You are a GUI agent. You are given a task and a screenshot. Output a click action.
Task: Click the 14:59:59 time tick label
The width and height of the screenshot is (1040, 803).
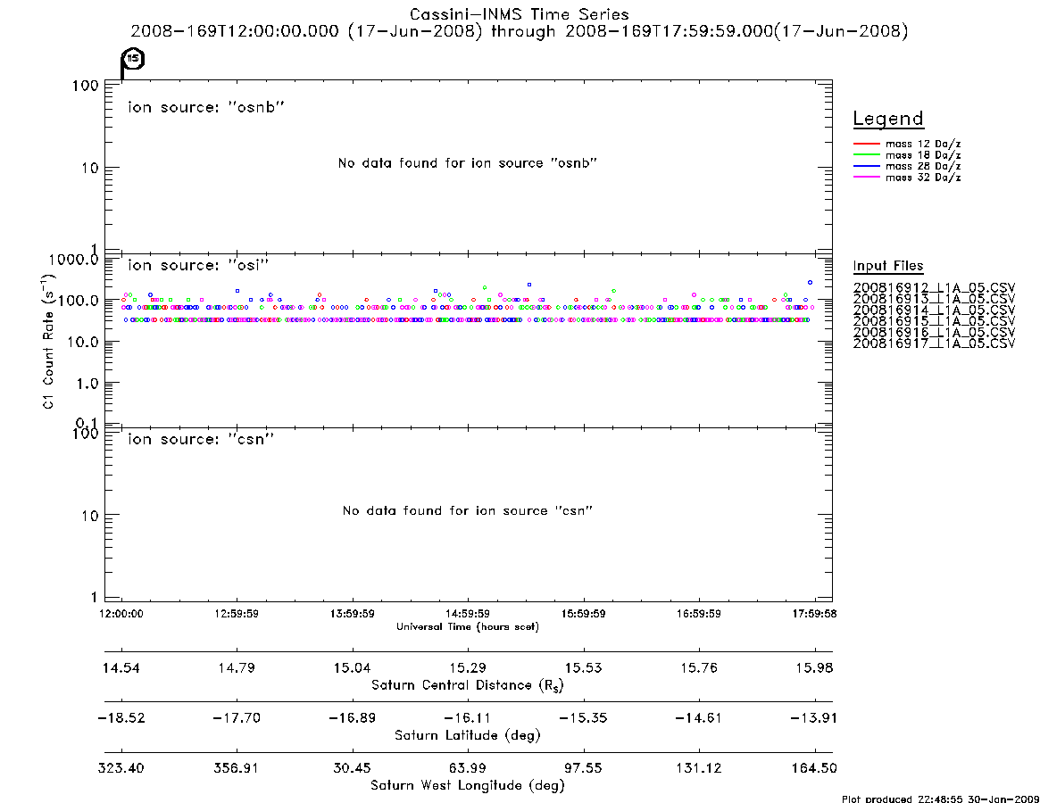(x=468, y=614)
